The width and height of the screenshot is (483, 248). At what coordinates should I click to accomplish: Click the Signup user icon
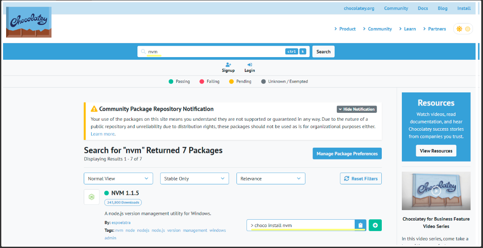click(228, 65)
